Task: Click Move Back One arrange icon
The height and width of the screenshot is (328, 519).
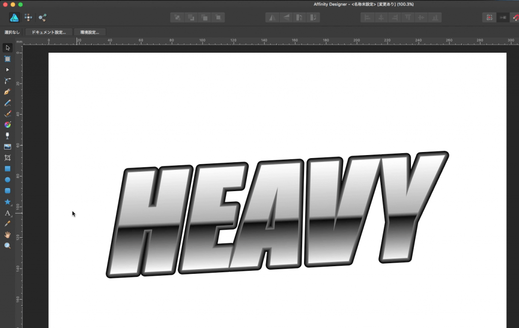Action: [191, 18]
